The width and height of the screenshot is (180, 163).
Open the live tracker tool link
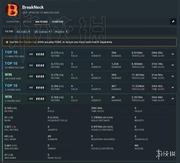(28, 42)
